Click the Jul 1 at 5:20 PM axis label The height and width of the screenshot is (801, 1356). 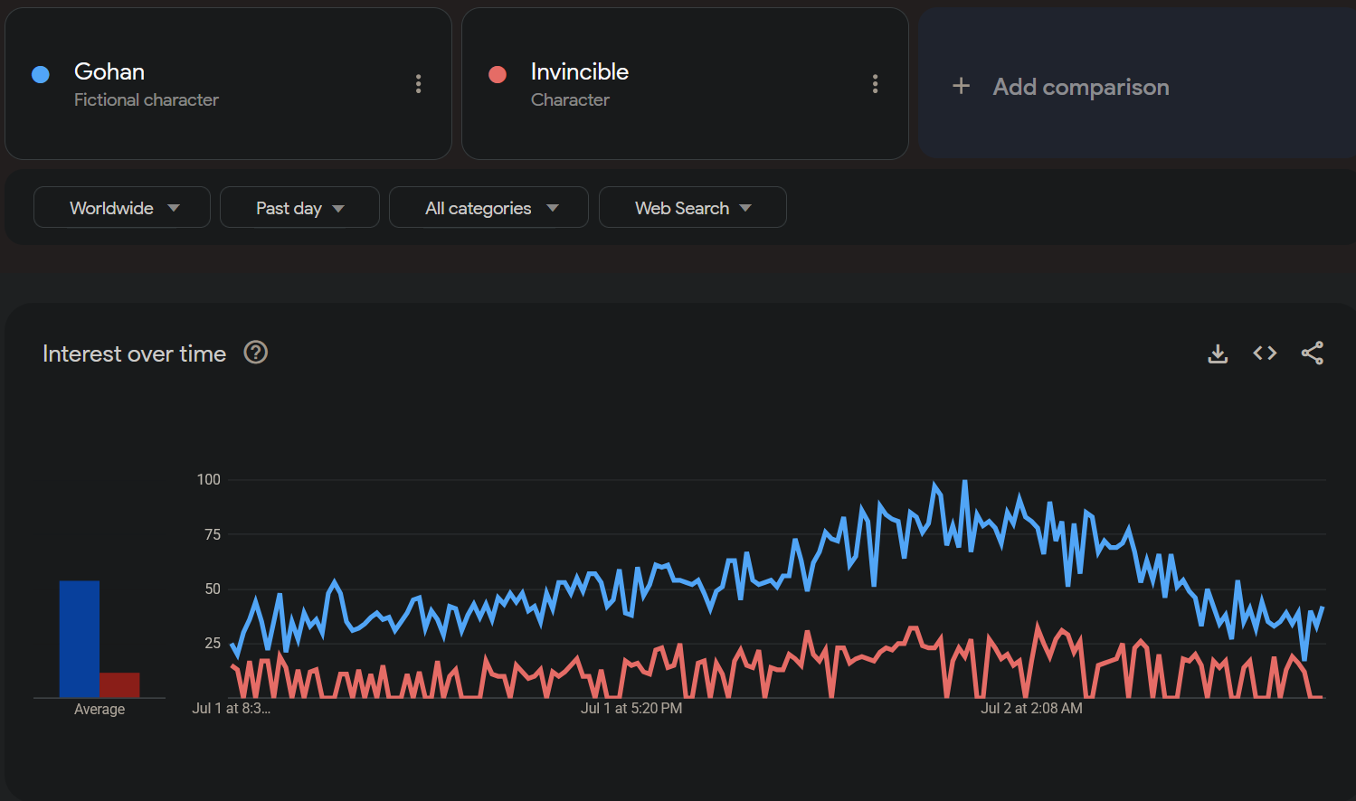[x=631, y=708]
